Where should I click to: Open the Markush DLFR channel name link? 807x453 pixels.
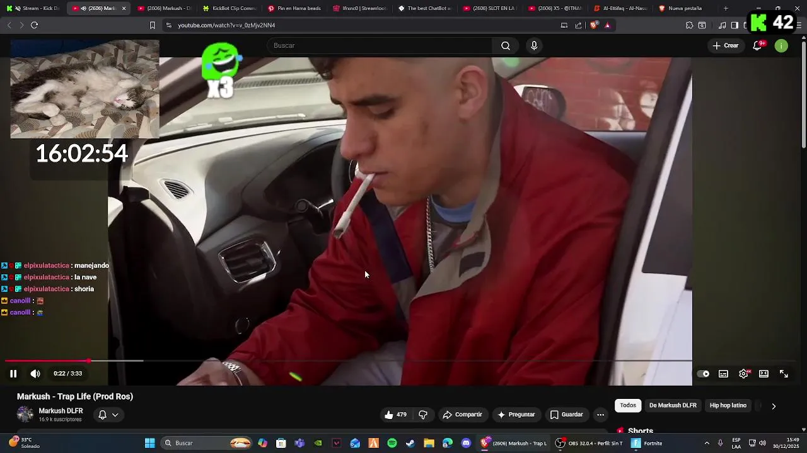61,411
